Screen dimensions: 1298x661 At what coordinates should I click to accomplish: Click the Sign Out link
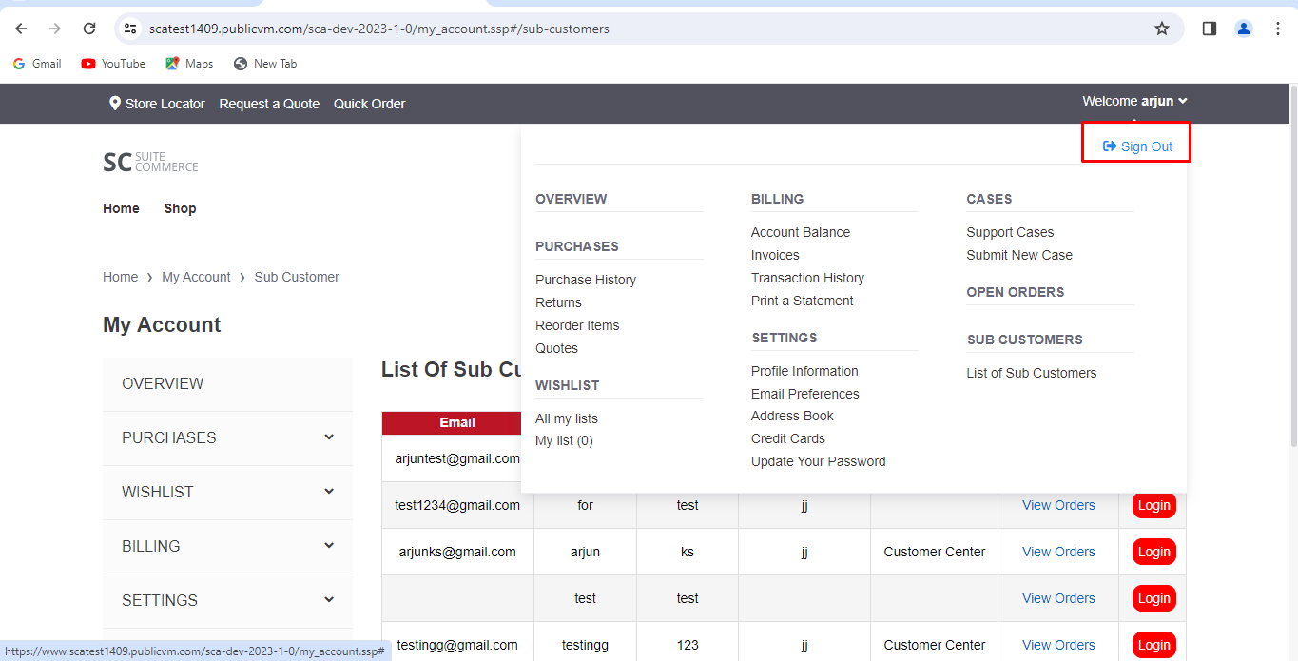(1137, 146)
